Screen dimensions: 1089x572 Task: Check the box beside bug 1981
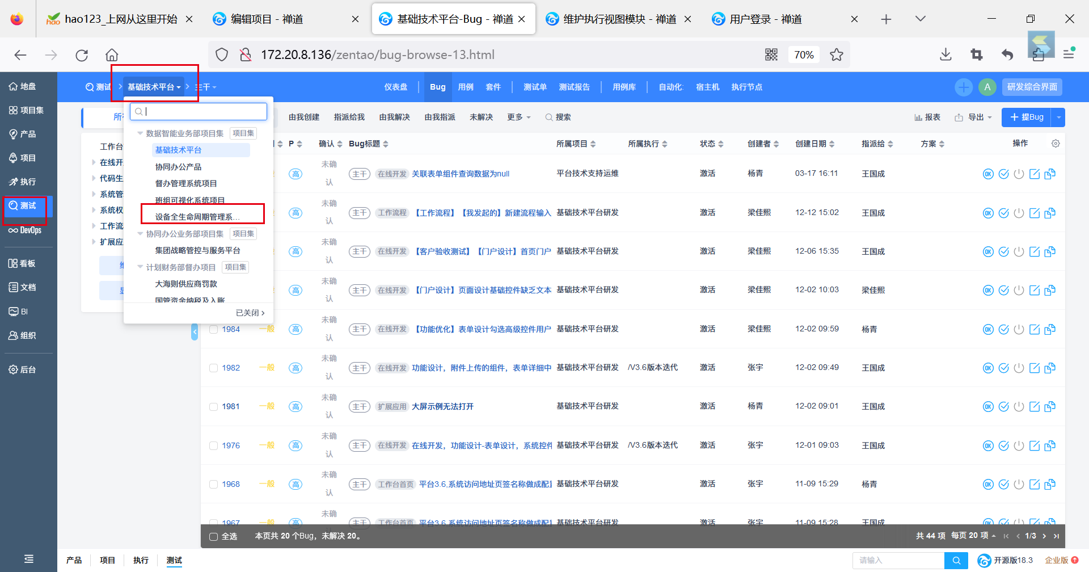[214, 407]
